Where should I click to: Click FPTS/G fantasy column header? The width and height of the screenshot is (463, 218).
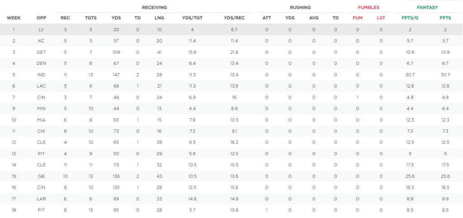point(410,18)
